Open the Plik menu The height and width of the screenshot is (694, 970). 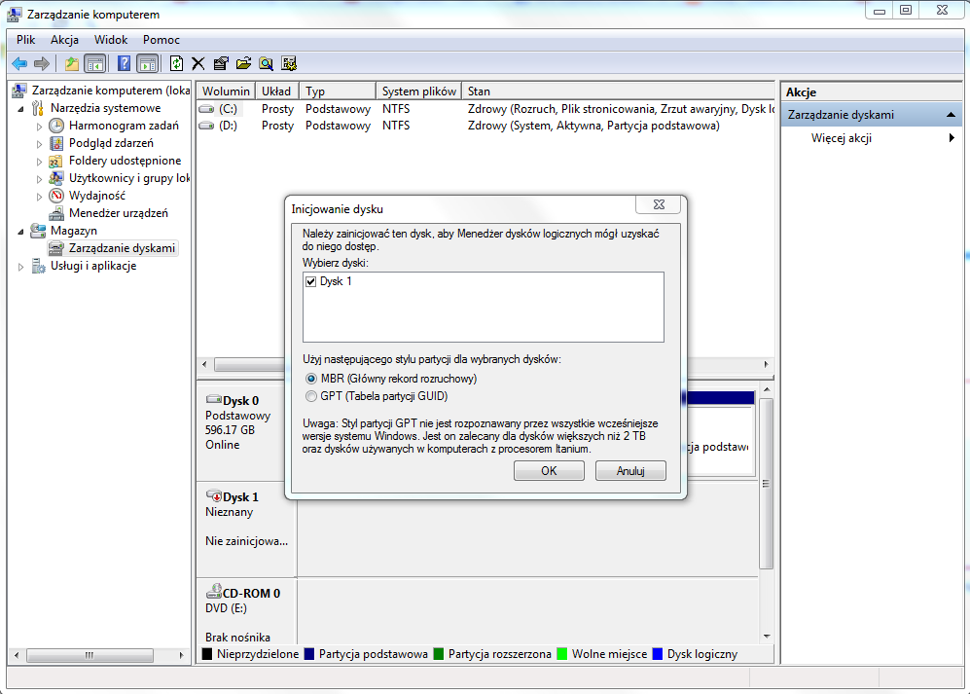[25, 40]
